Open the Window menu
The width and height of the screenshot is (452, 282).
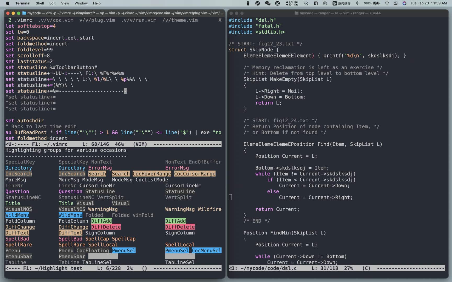pyautogui.click(x=81, y=3)
